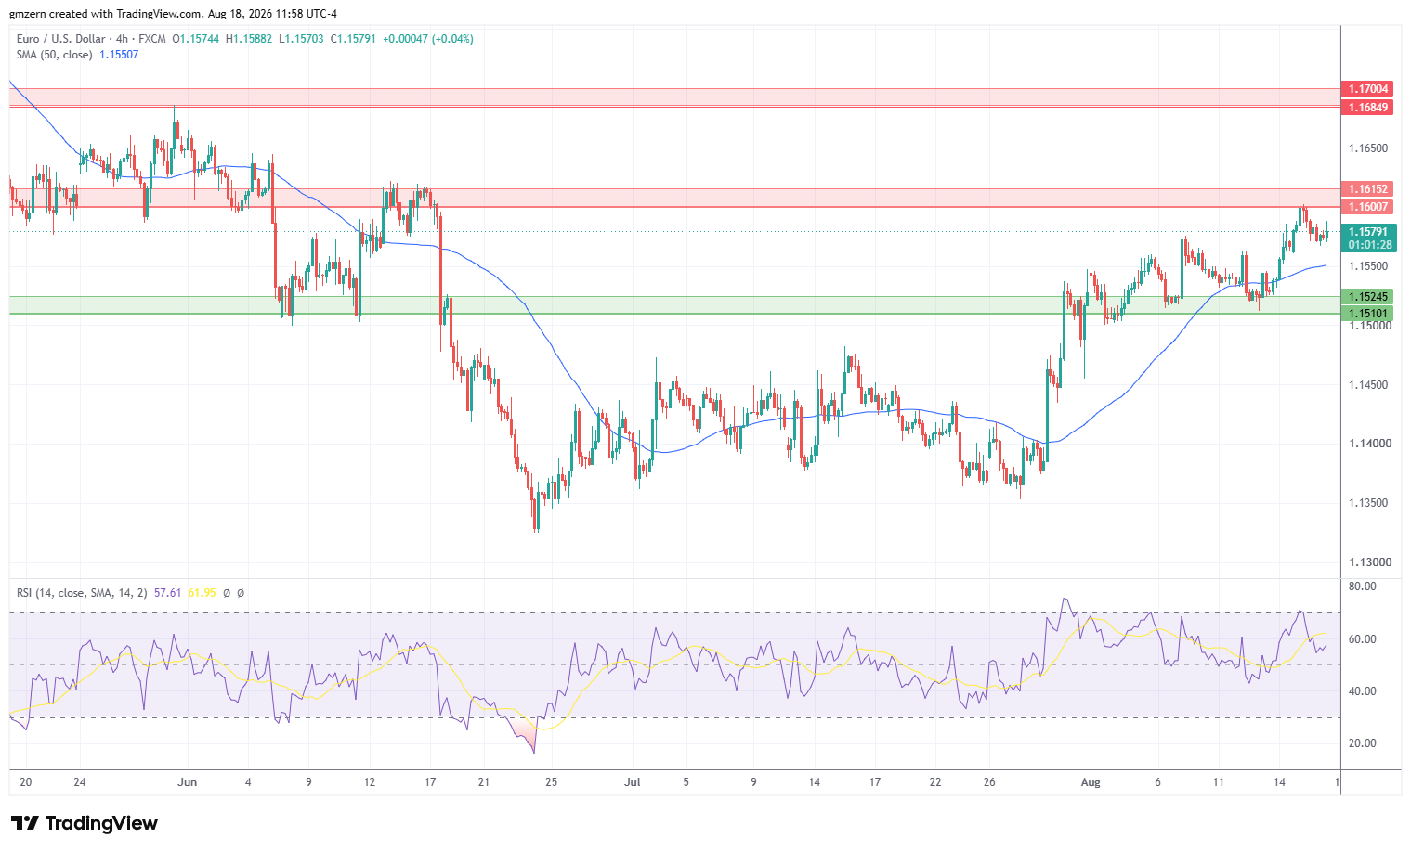Select the green support zone near 1.15245

(x=674, y=305)
